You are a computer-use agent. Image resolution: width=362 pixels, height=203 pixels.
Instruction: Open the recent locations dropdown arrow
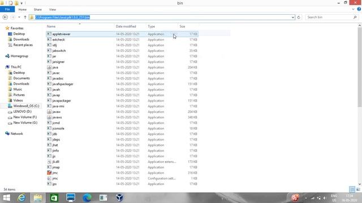point(19,17)
